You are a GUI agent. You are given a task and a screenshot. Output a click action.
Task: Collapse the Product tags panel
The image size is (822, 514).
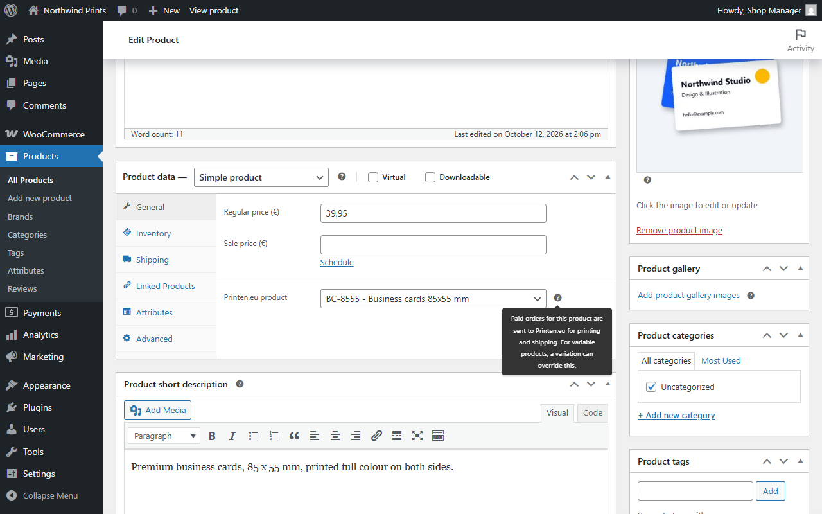pos(800,461)
